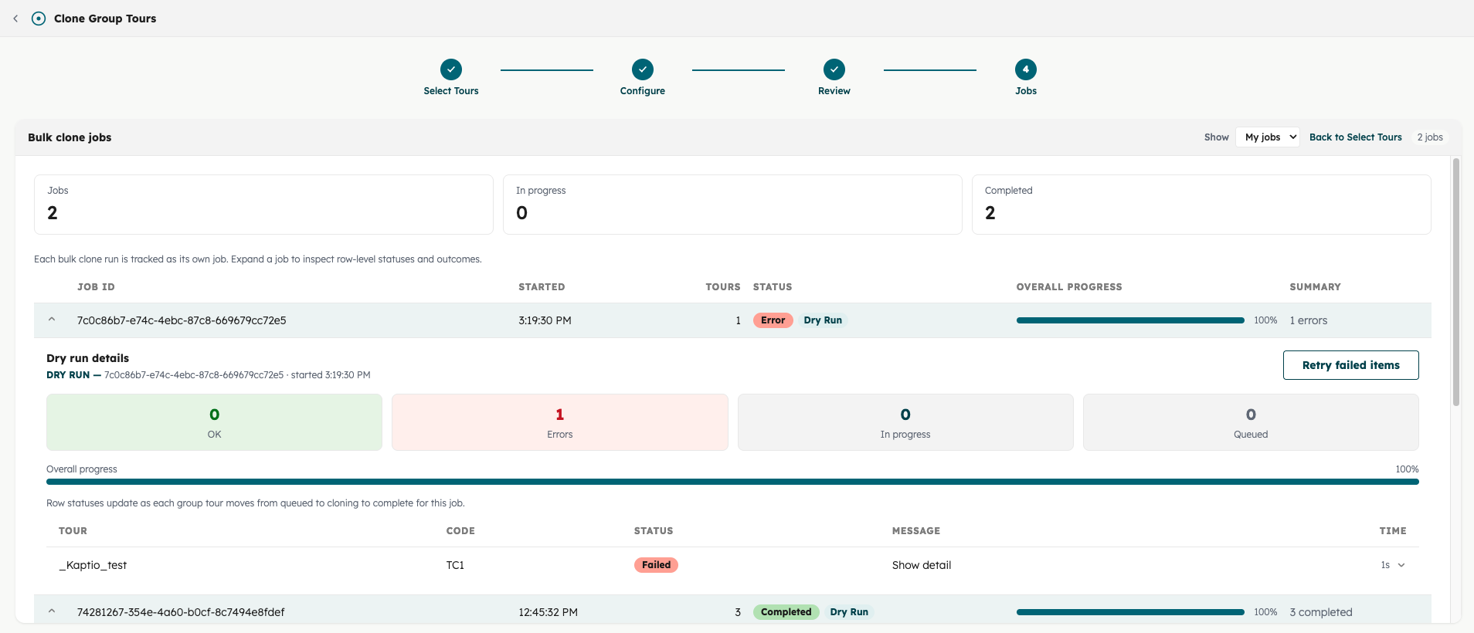This screenshot has width=1474, height=633.
Task: Click the vertical scrollbar of jobs panel
Action: point(1456,282)
